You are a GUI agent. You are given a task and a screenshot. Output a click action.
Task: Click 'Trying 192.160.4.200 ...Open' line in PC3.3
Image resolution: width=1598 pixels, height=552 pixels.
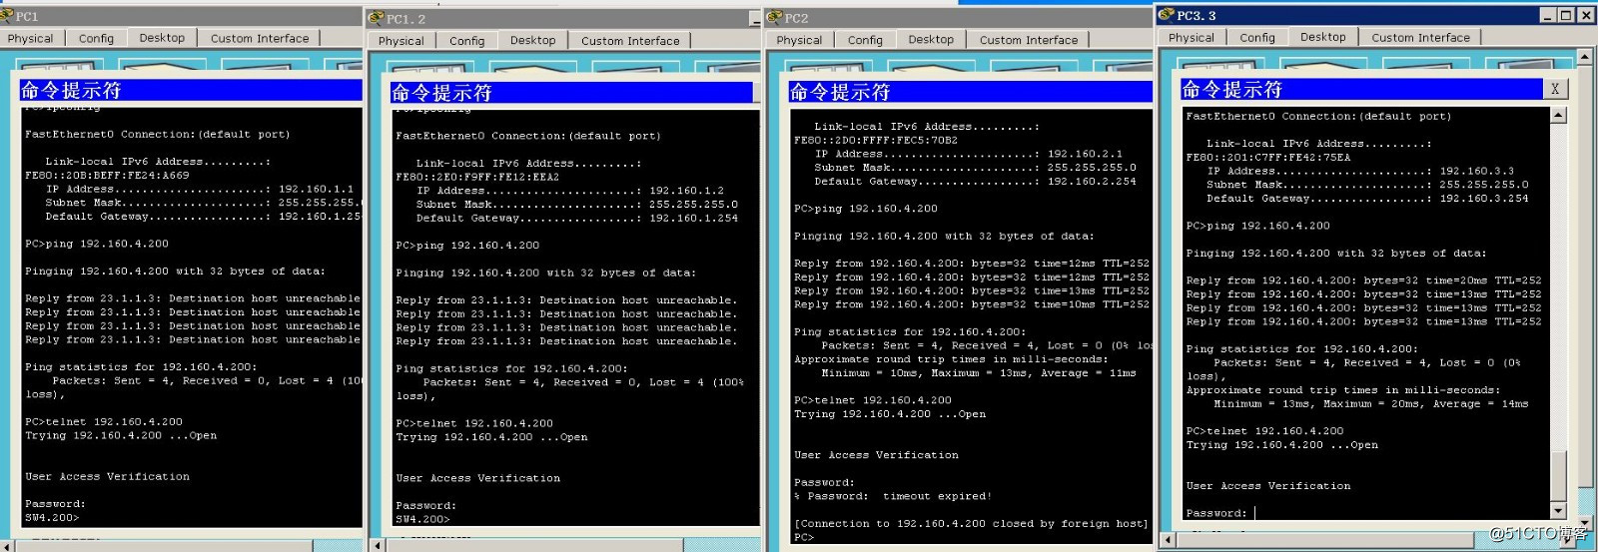tap(1281, 445)
